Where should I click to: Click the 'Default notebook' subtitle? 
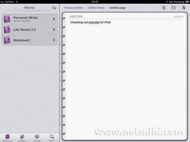22,21
